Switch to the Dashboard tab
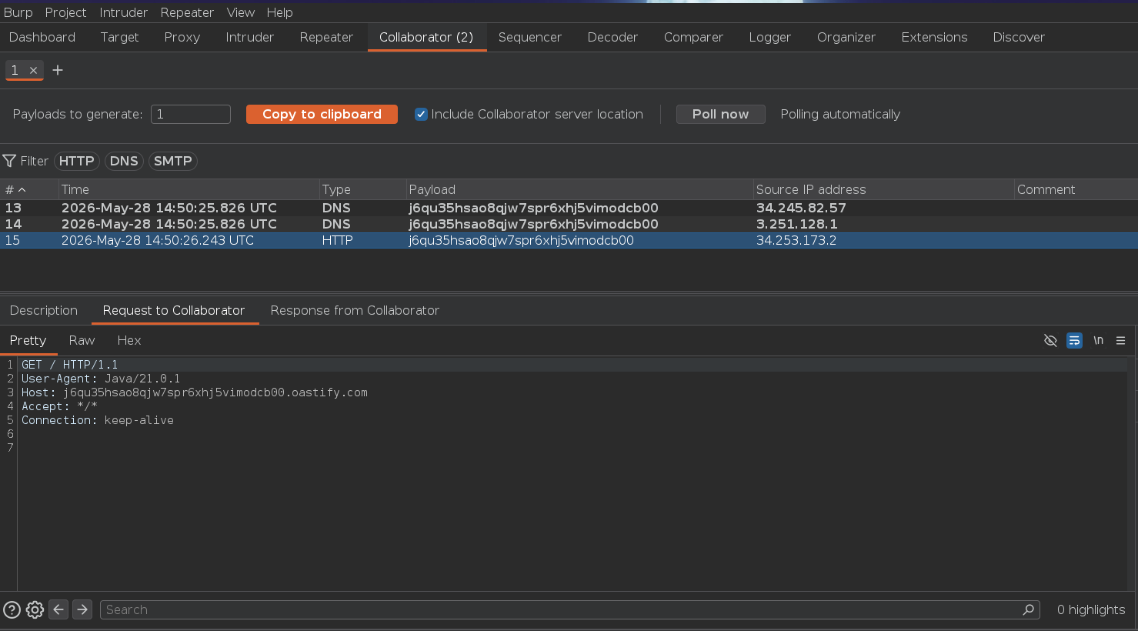This screenshot has height=631, width=1138. [42, 37]
